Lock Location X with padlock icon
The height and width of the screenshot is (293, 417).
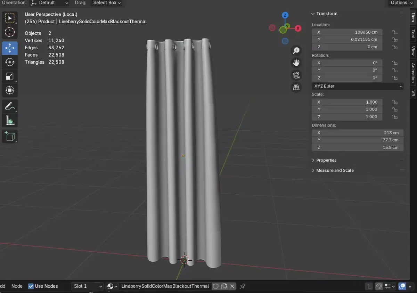pos(395,32)
